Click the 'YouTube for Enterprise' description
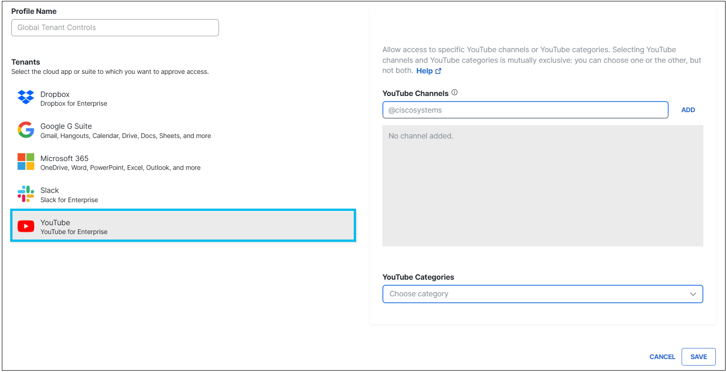Screen dimensions: 726x372 [74, 232]
